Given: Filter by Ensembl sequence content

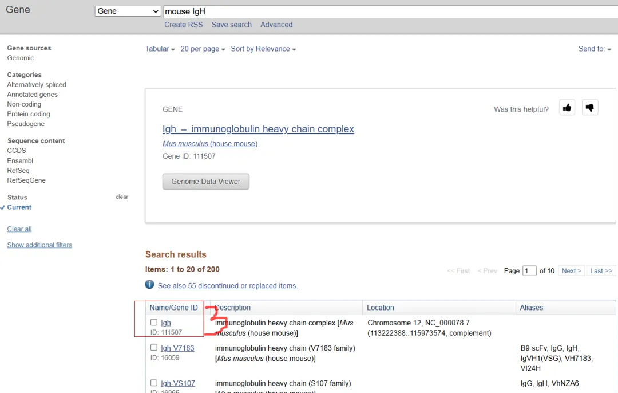Looking at the screenshot, I should [20, 161].
